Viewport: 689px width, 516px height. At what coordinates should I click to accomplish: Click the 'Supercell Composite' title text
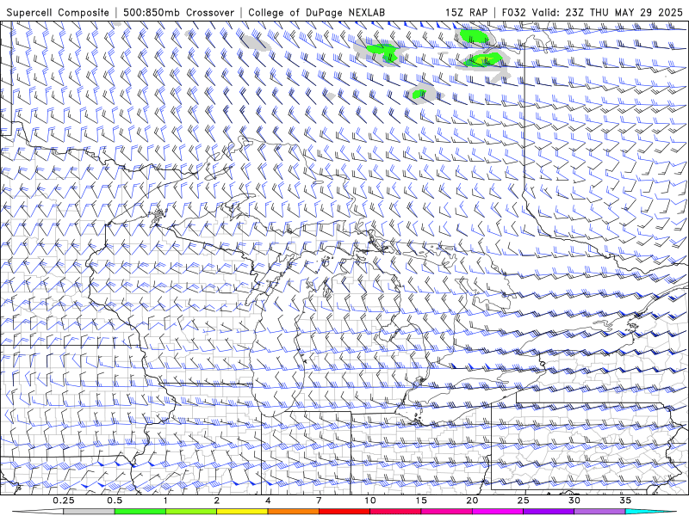coord(58,12)
